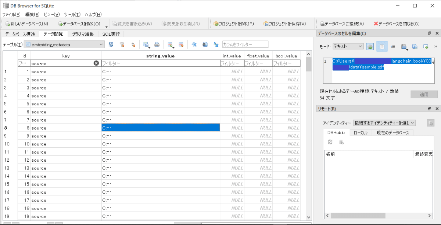Click the refresh table data icon
This screenshot has height=225, width=441.
point(111,45)
